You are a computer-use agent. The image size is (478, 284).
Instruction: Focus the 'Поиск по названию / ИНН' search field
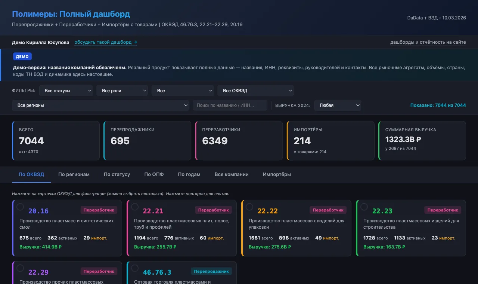coord(230,105)
